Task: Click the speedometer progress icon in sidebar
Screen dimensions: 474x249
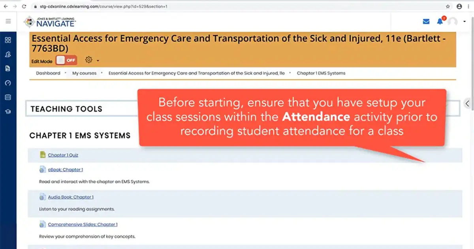Action: pos(8,83)
